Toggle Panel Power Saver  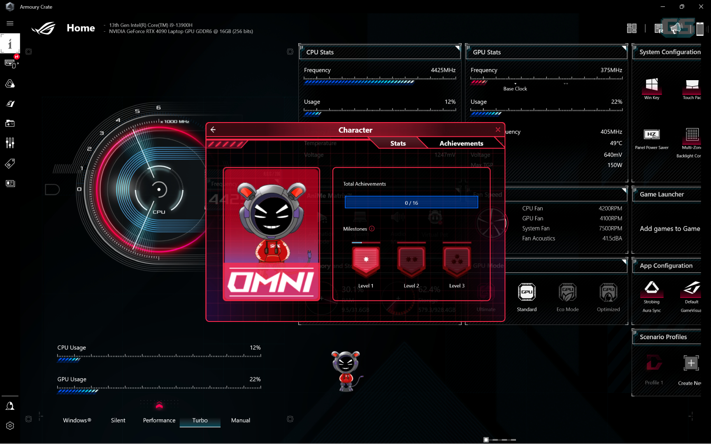(x=651, y=135)
